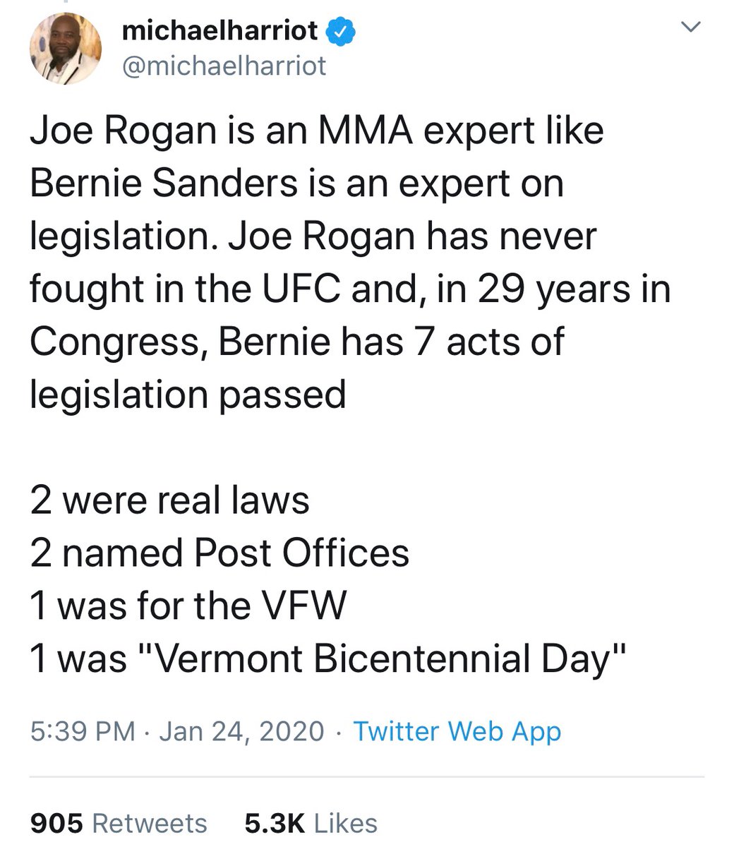734x847 pixels.
Task: Click the "legislation passed" text line
Action: [x=187, y=395]
